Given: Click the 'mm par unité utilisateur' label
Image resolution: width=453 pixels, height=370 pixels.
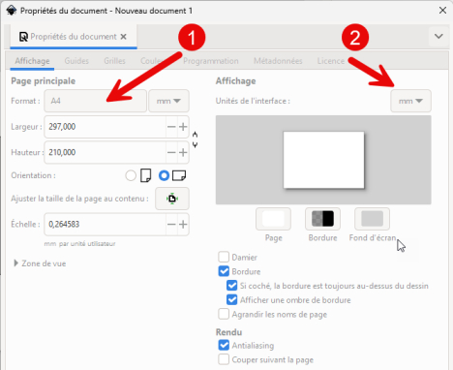Looking at the screenshot, I should point(79,244).
